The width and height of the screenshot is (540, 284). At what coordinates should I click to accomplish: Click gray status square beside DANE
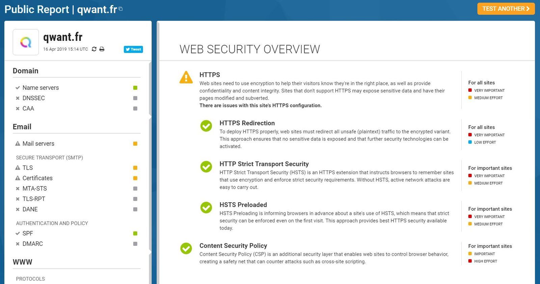point(135,209)
